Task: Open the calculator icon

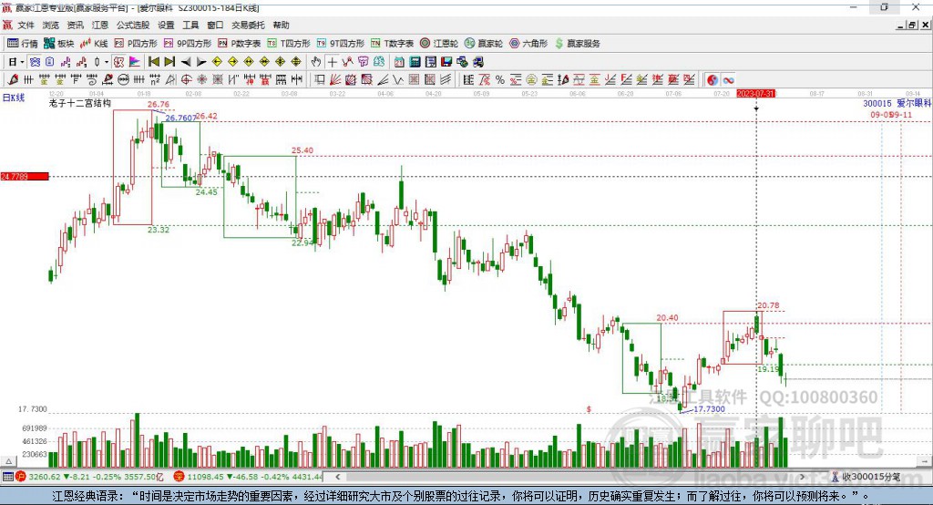Action: click(415, 62)
